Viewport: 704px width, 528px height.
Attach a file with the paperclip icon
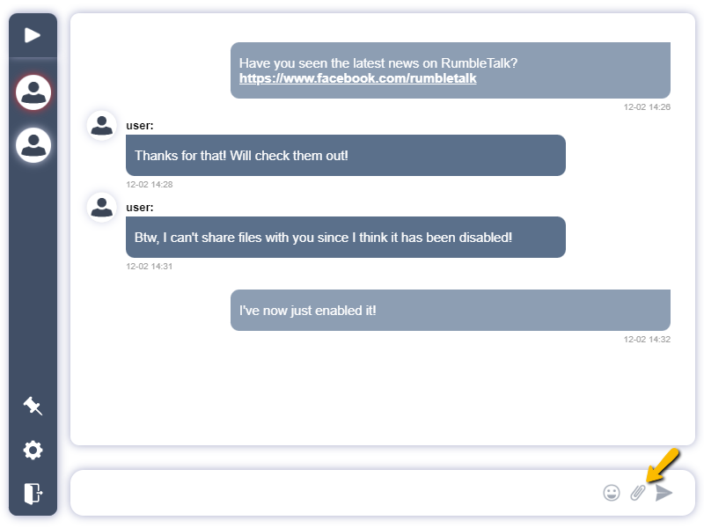tap(638, 493)
